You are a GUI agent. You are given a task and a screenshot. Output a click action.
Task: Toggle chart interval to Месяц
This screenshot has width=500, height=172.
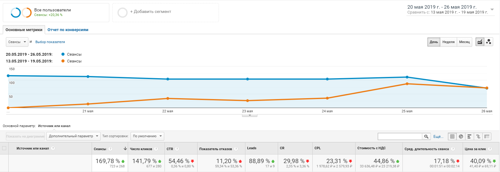point(464,42)
